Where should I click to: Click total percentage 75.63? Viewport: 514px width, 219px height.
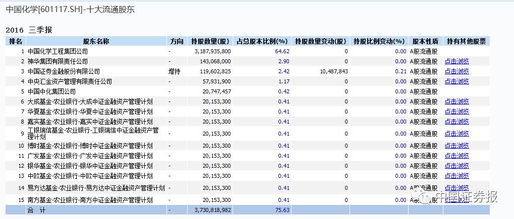(282, 210)
